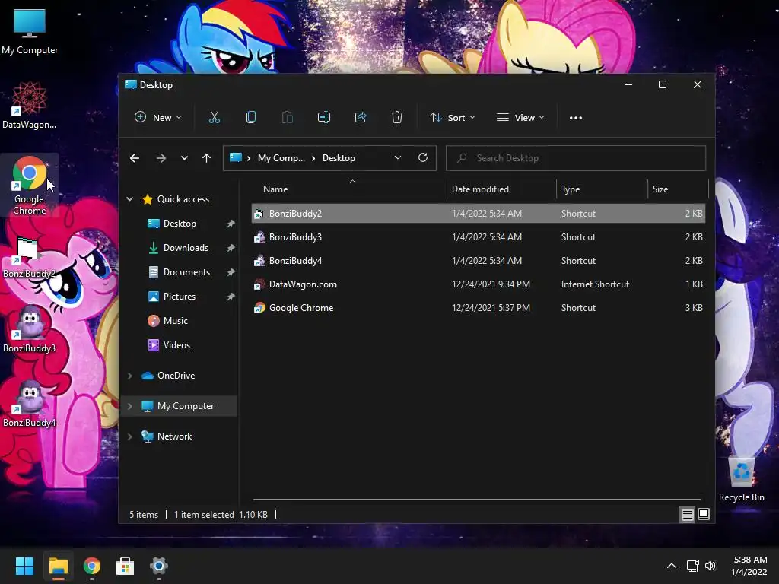Select the DataWagon.com file row

(479, 284)
